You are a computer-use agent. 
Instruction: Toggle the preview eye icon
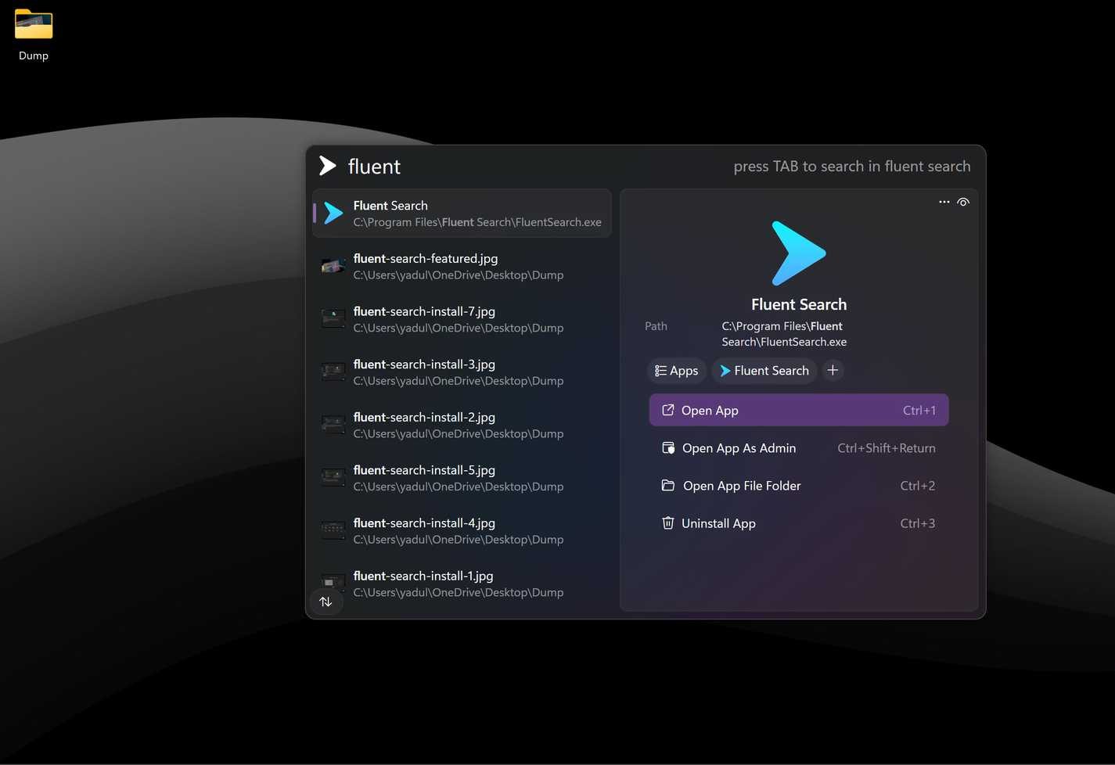click(x=963, y=202)
